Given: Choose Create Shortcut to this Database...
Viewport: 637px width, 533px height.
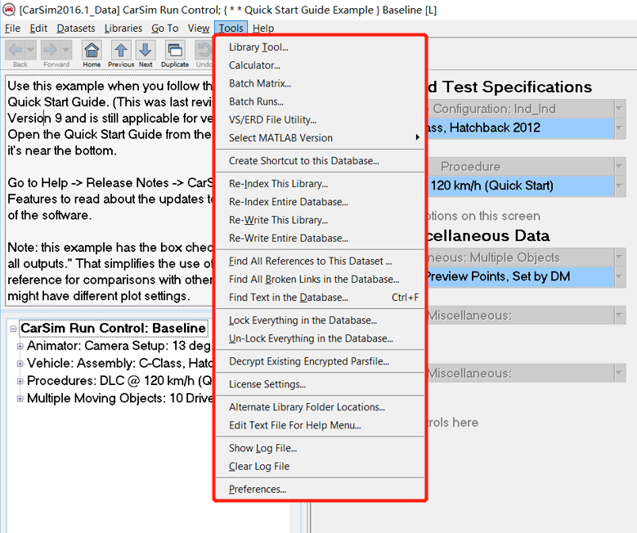Looking at the screenshot, I should [320, 161].
